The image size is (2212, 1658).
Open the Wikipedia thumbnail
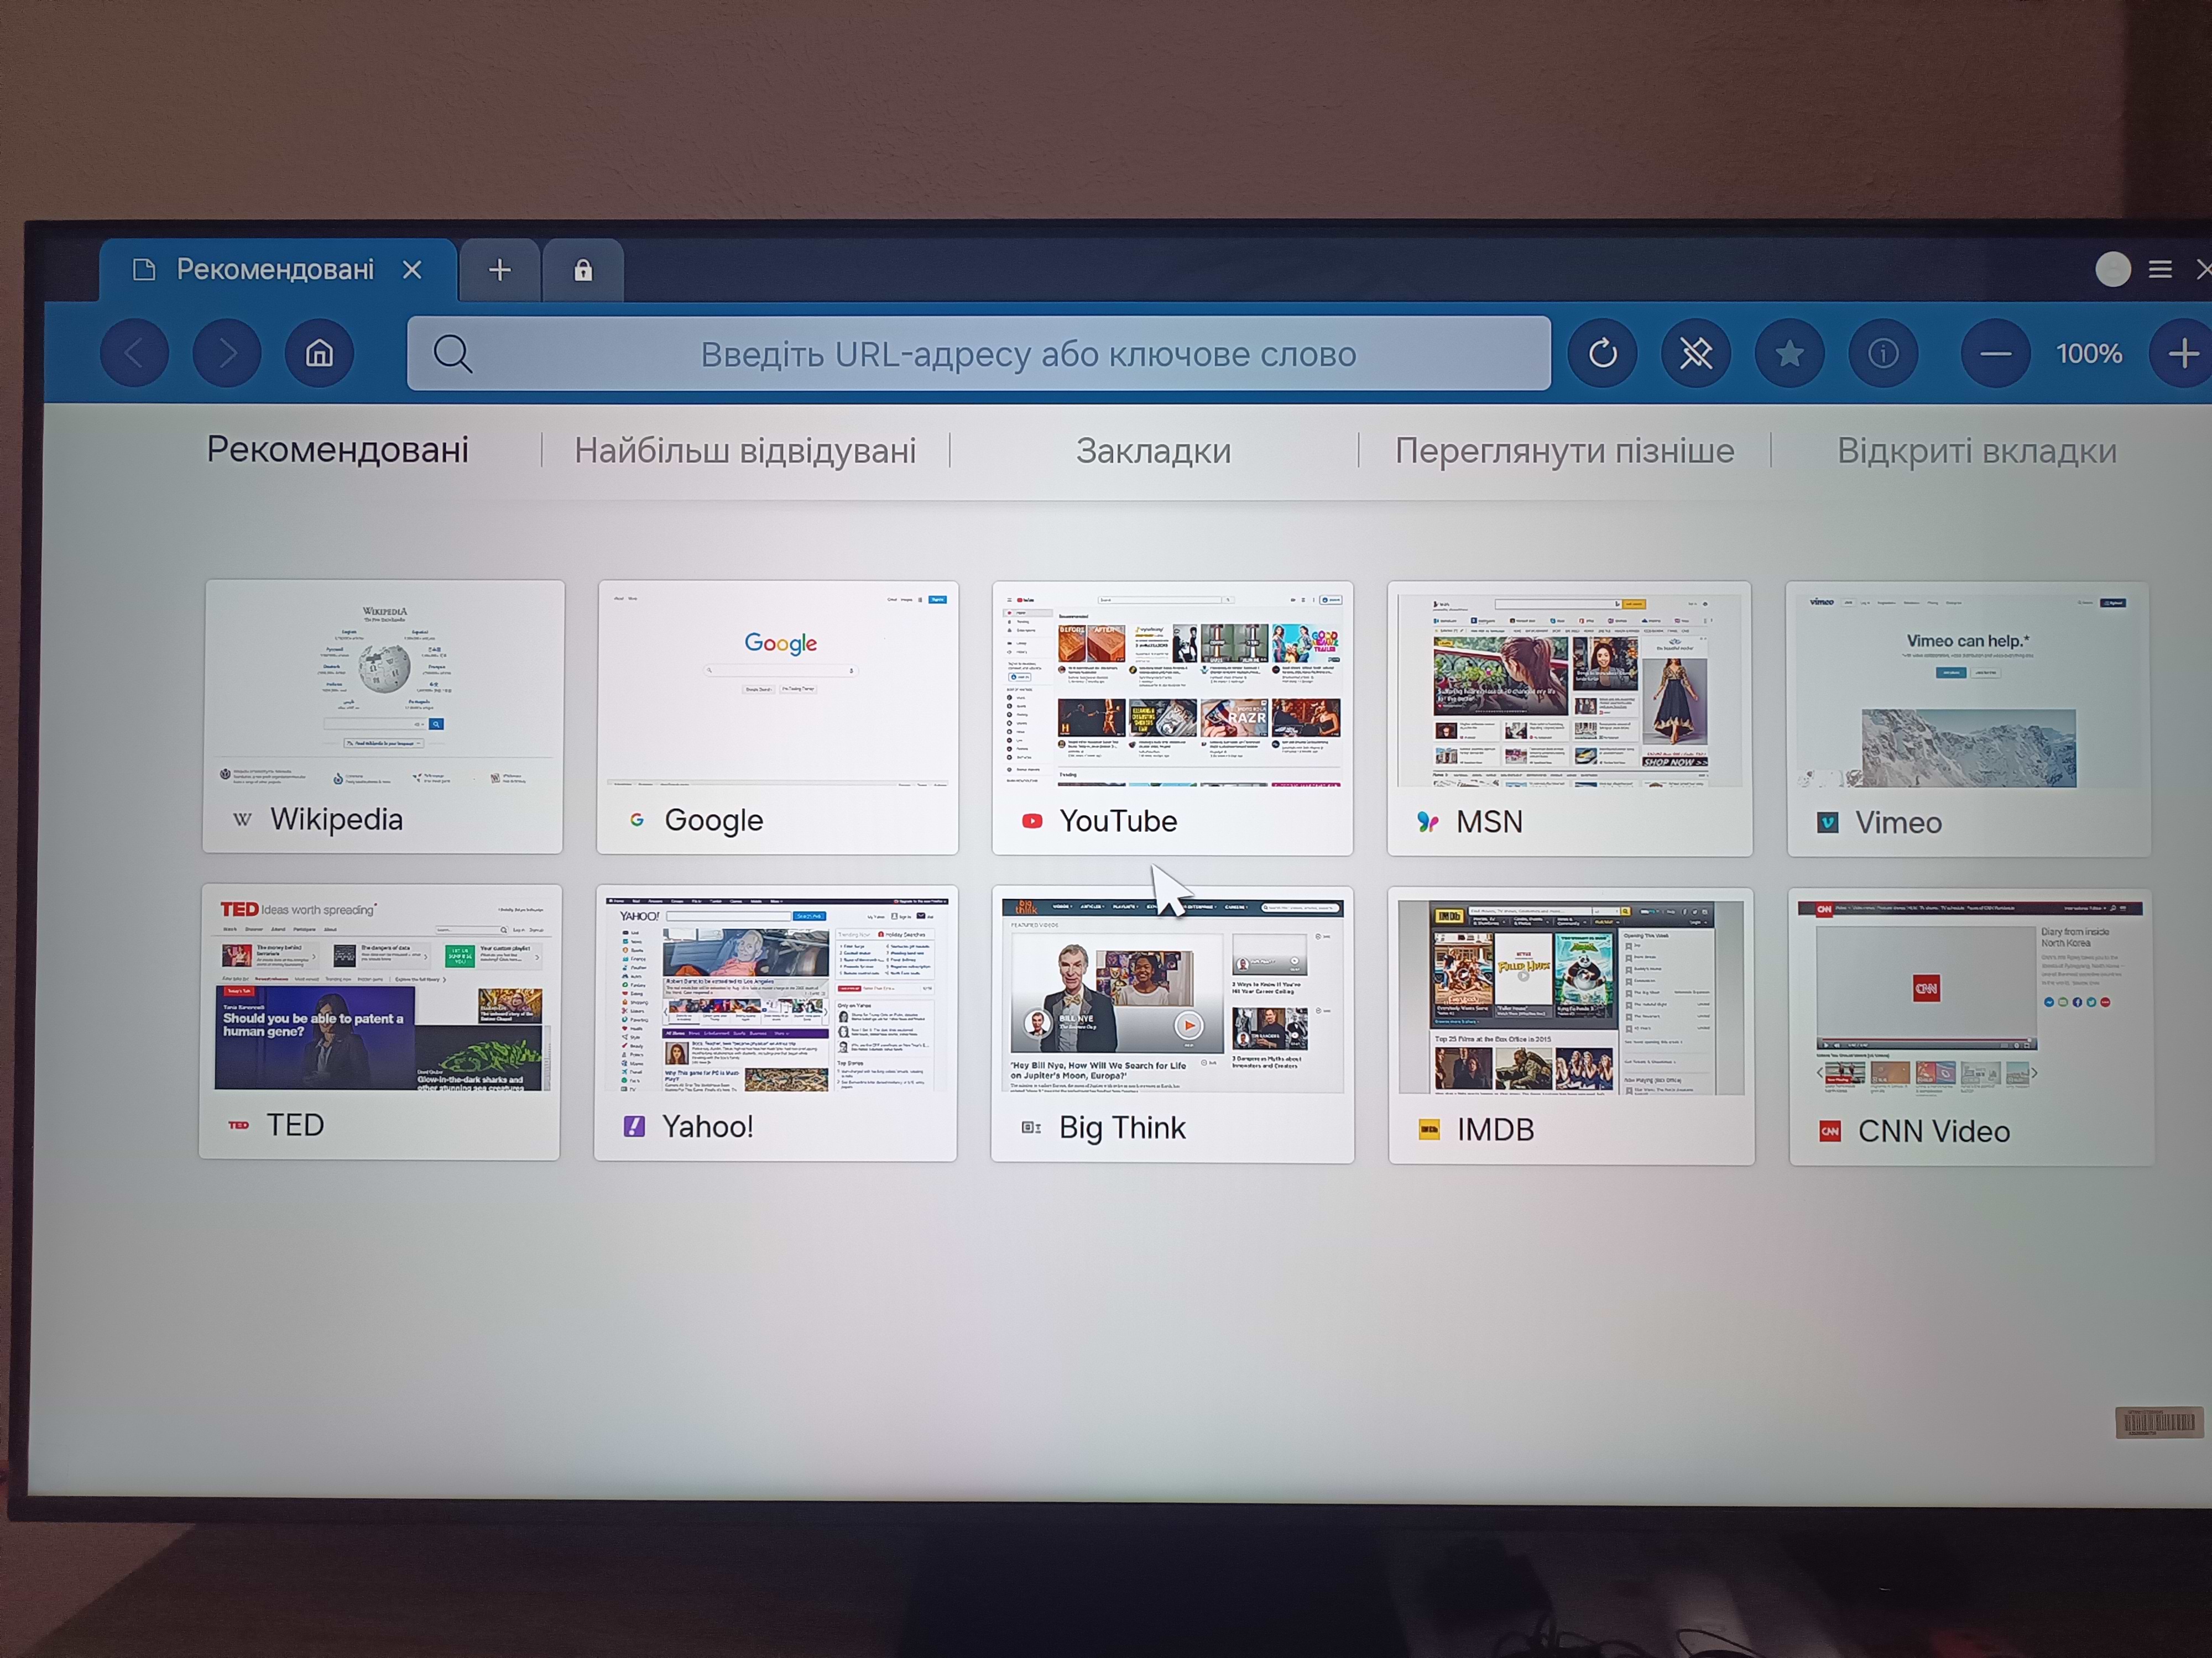[x=383, y=717]
